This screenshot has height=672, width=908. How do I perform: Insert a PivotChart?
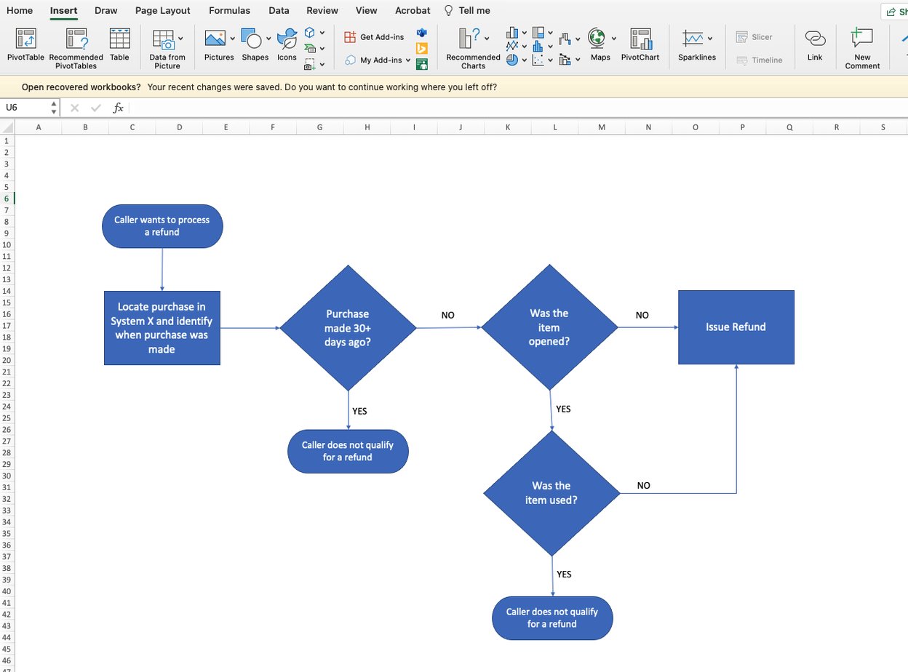(x=640, y=45)
